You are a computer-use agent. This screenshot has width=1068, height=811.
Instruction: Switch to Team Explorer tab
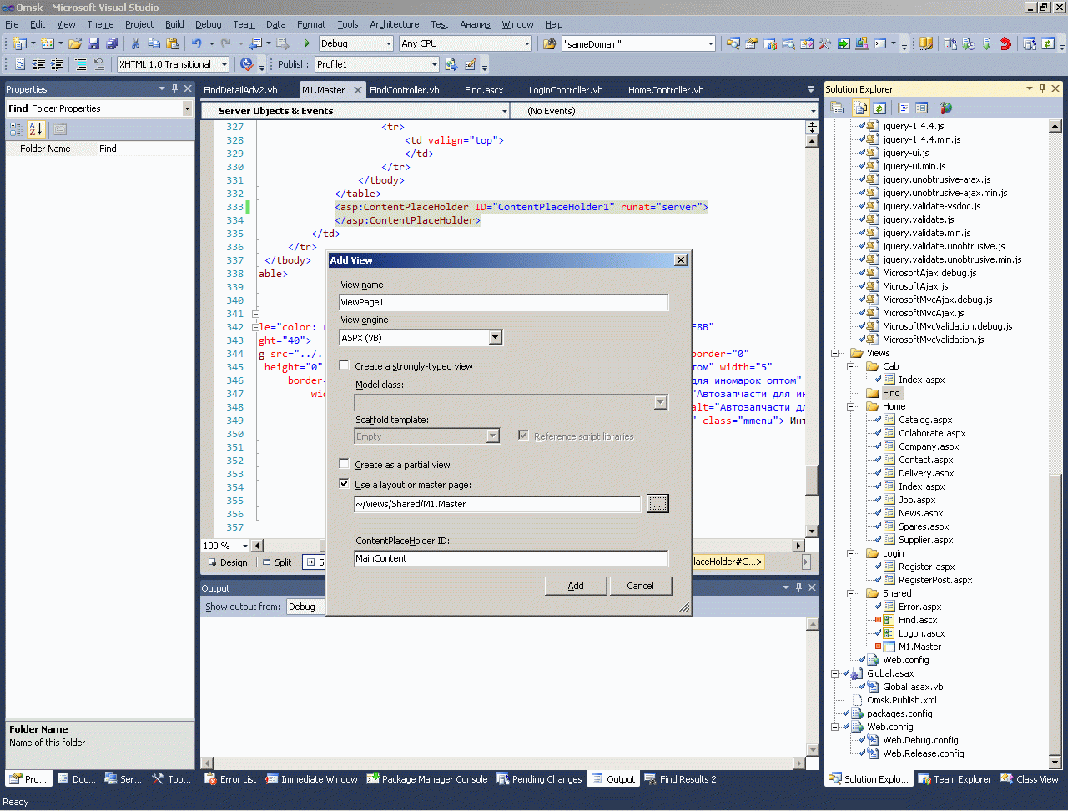954,779
